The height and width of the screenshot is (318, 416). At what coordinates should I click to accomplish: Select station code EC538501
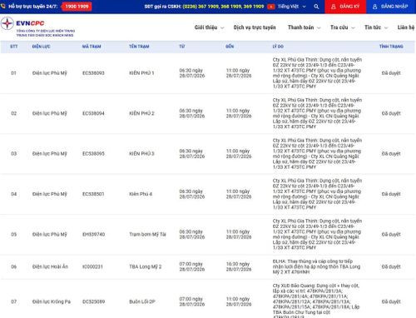93,194
